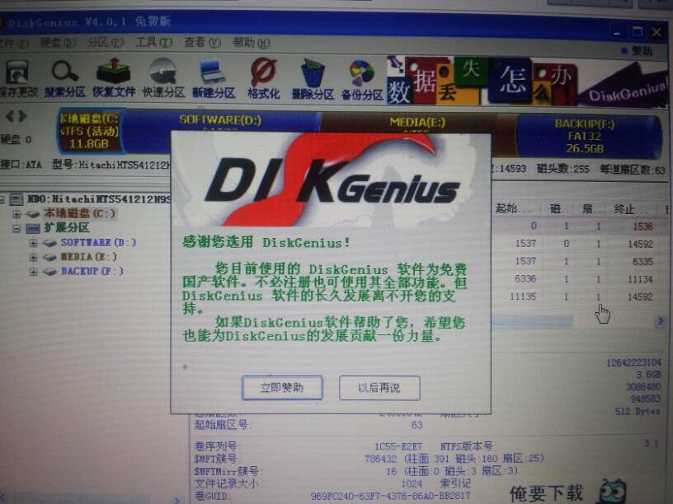The image size is (673, 504).
Task: Open the 分区 menu
Action: (105, 43)
